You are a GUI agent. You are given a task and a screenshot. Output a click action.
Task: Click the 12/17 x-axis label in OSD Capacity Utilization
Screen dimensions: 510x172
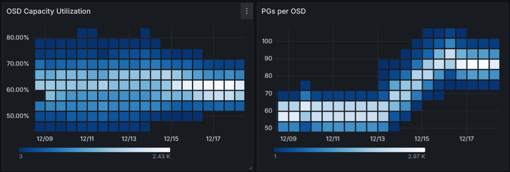[x=213, y=139]
